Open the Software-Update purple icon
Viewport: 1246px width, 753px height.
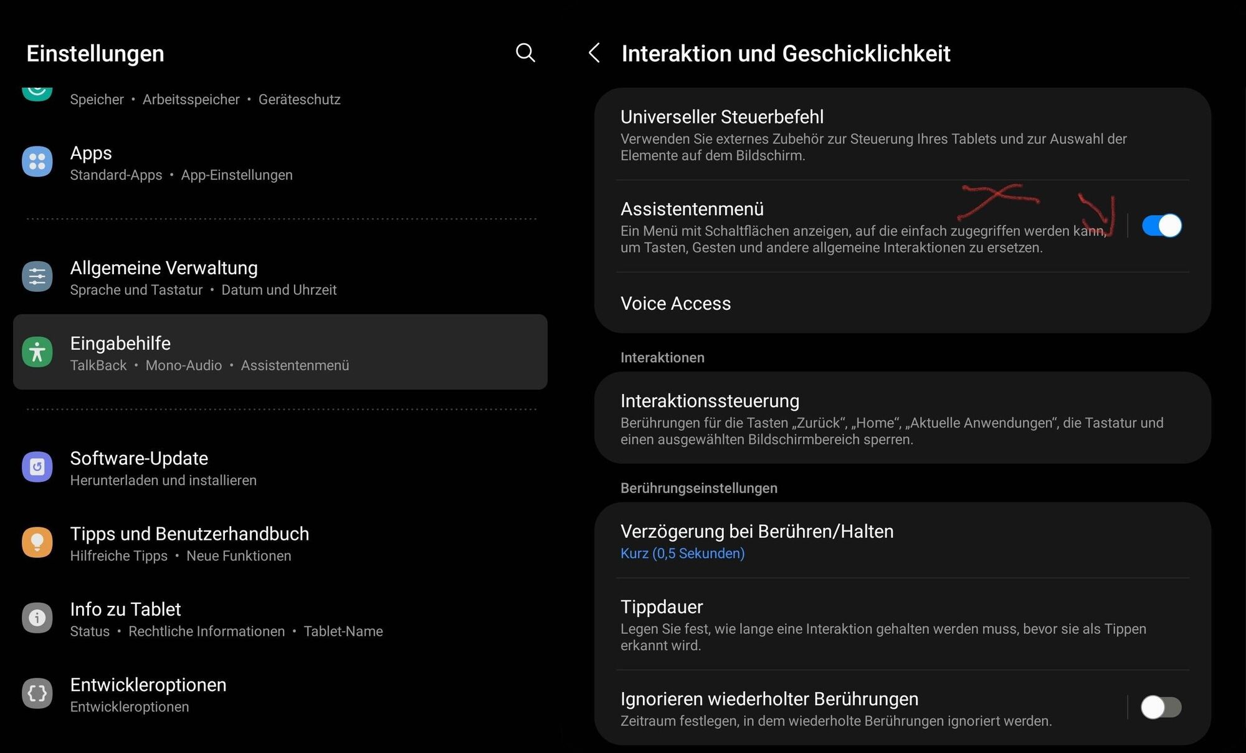click(x=37, y=468)
